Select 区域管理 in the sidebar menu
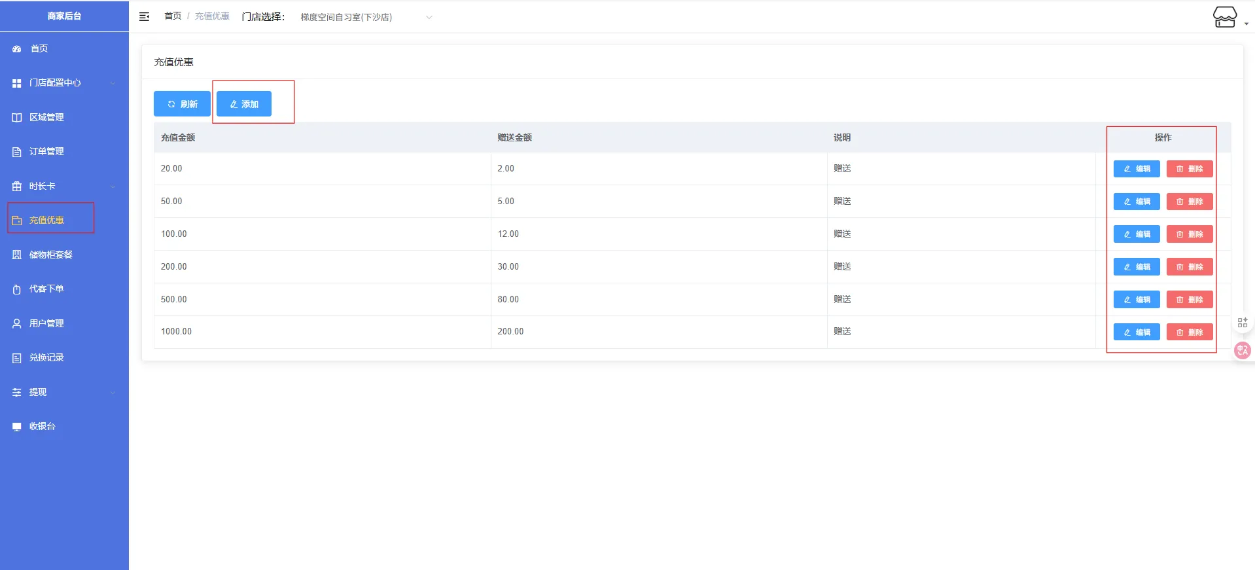This screenshot has height=570, width=1255. [46, 117]
